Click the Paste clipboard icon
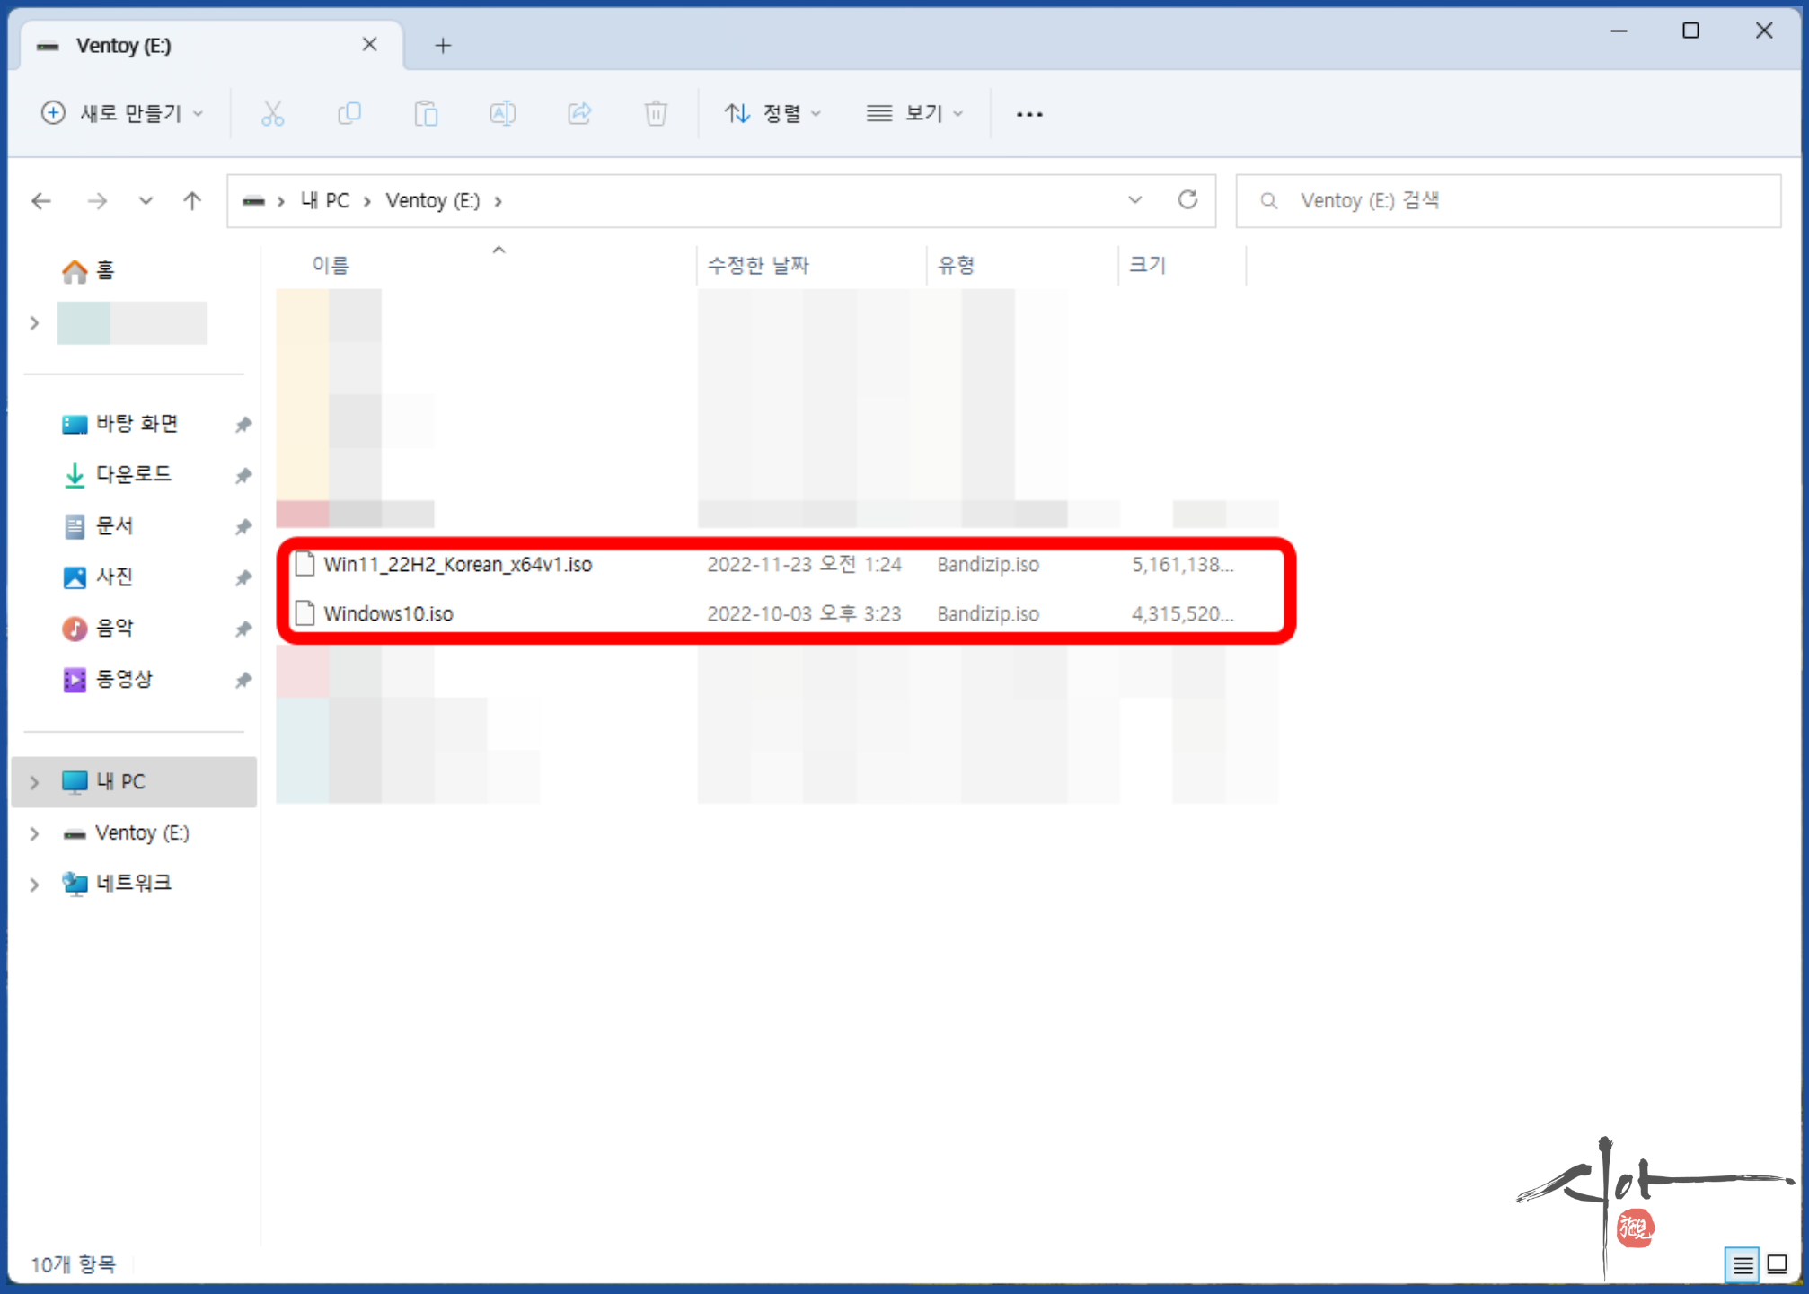 pos(426,113)
